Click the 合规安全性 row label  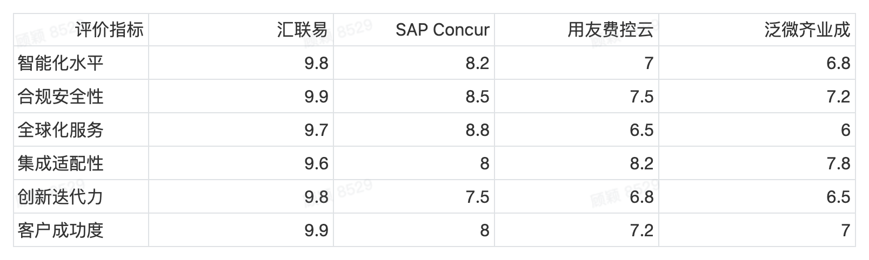[x=61, y=97]
